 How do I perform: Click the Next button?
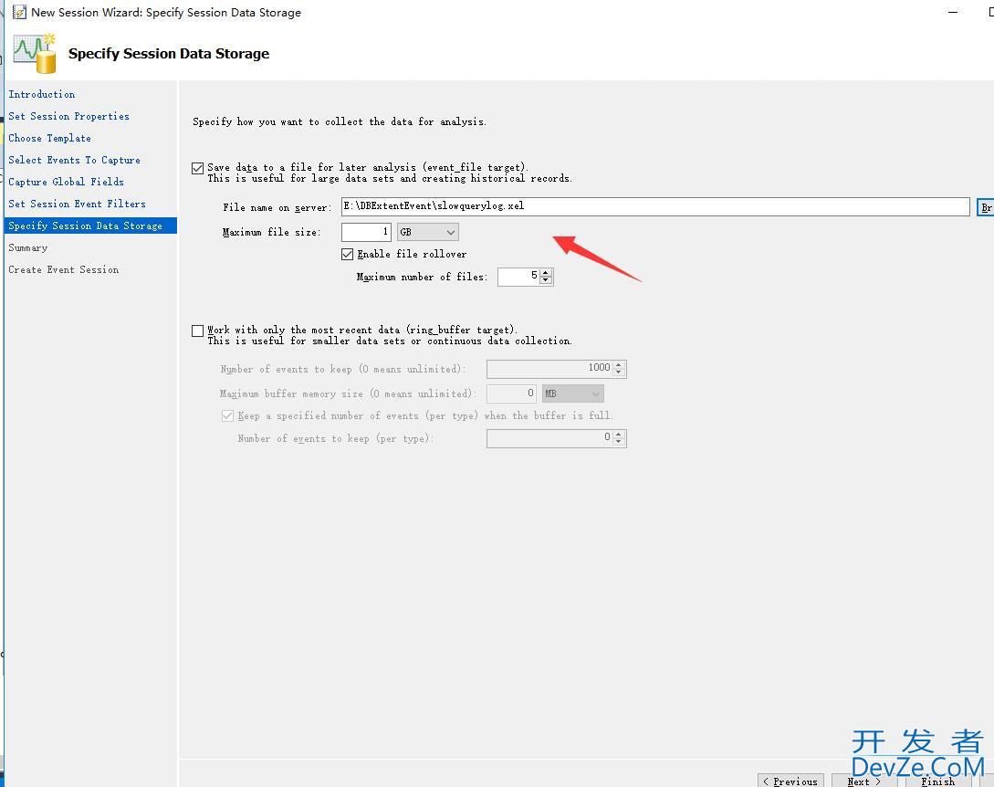pos(864,781)
